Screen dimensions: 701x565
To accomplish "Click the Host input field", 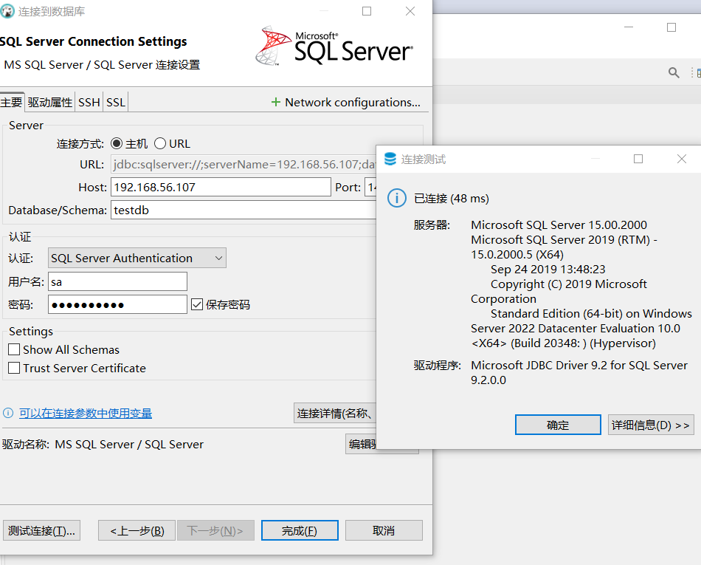I will point(221,187).
